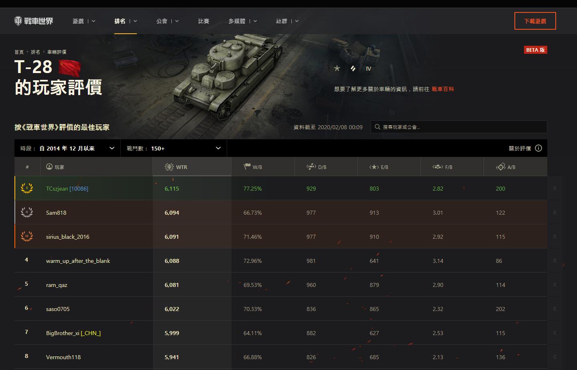
Task: Open player saso0705 profile
Action: pos(58,309)
